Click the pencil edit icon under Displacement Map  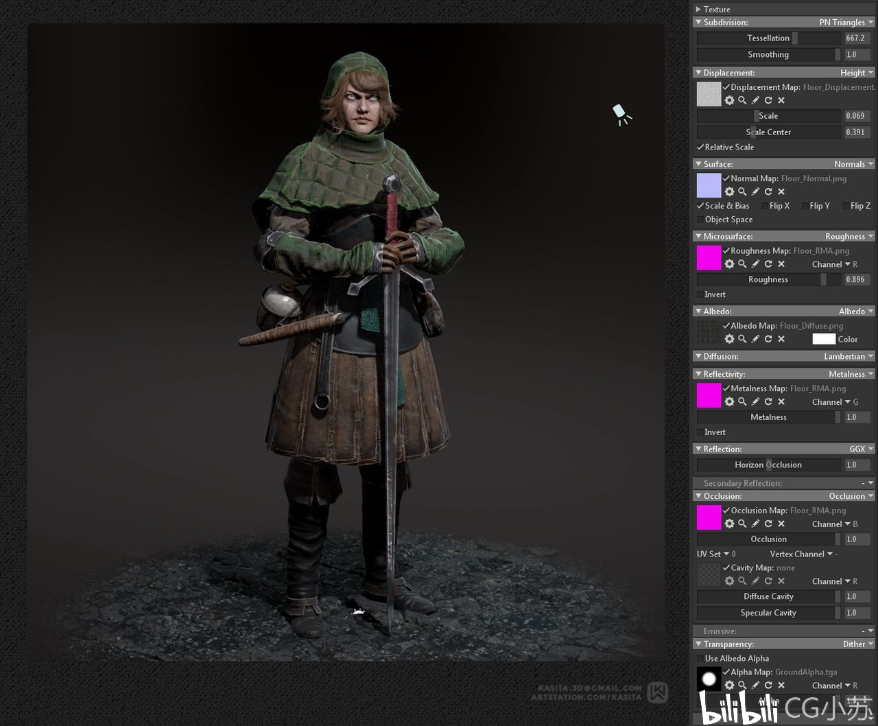pyautogui.click(x=755, y=100)
